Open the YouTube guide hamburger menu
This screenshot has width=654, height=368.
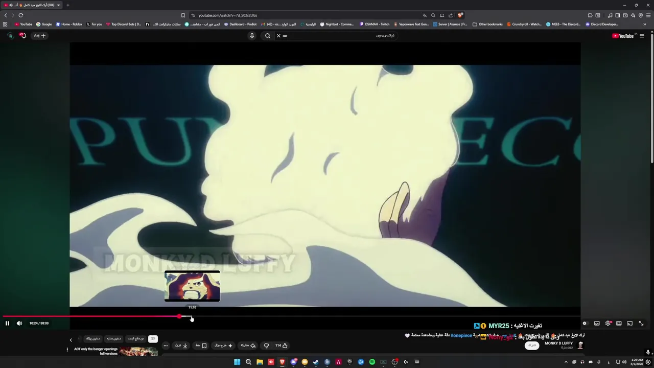click(x=642, y=36)
